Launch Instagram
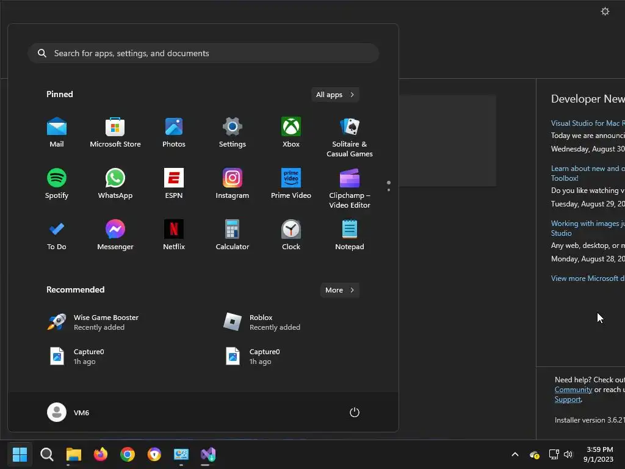The height and width of the screenshot is (469, 625). click(233, 183)
